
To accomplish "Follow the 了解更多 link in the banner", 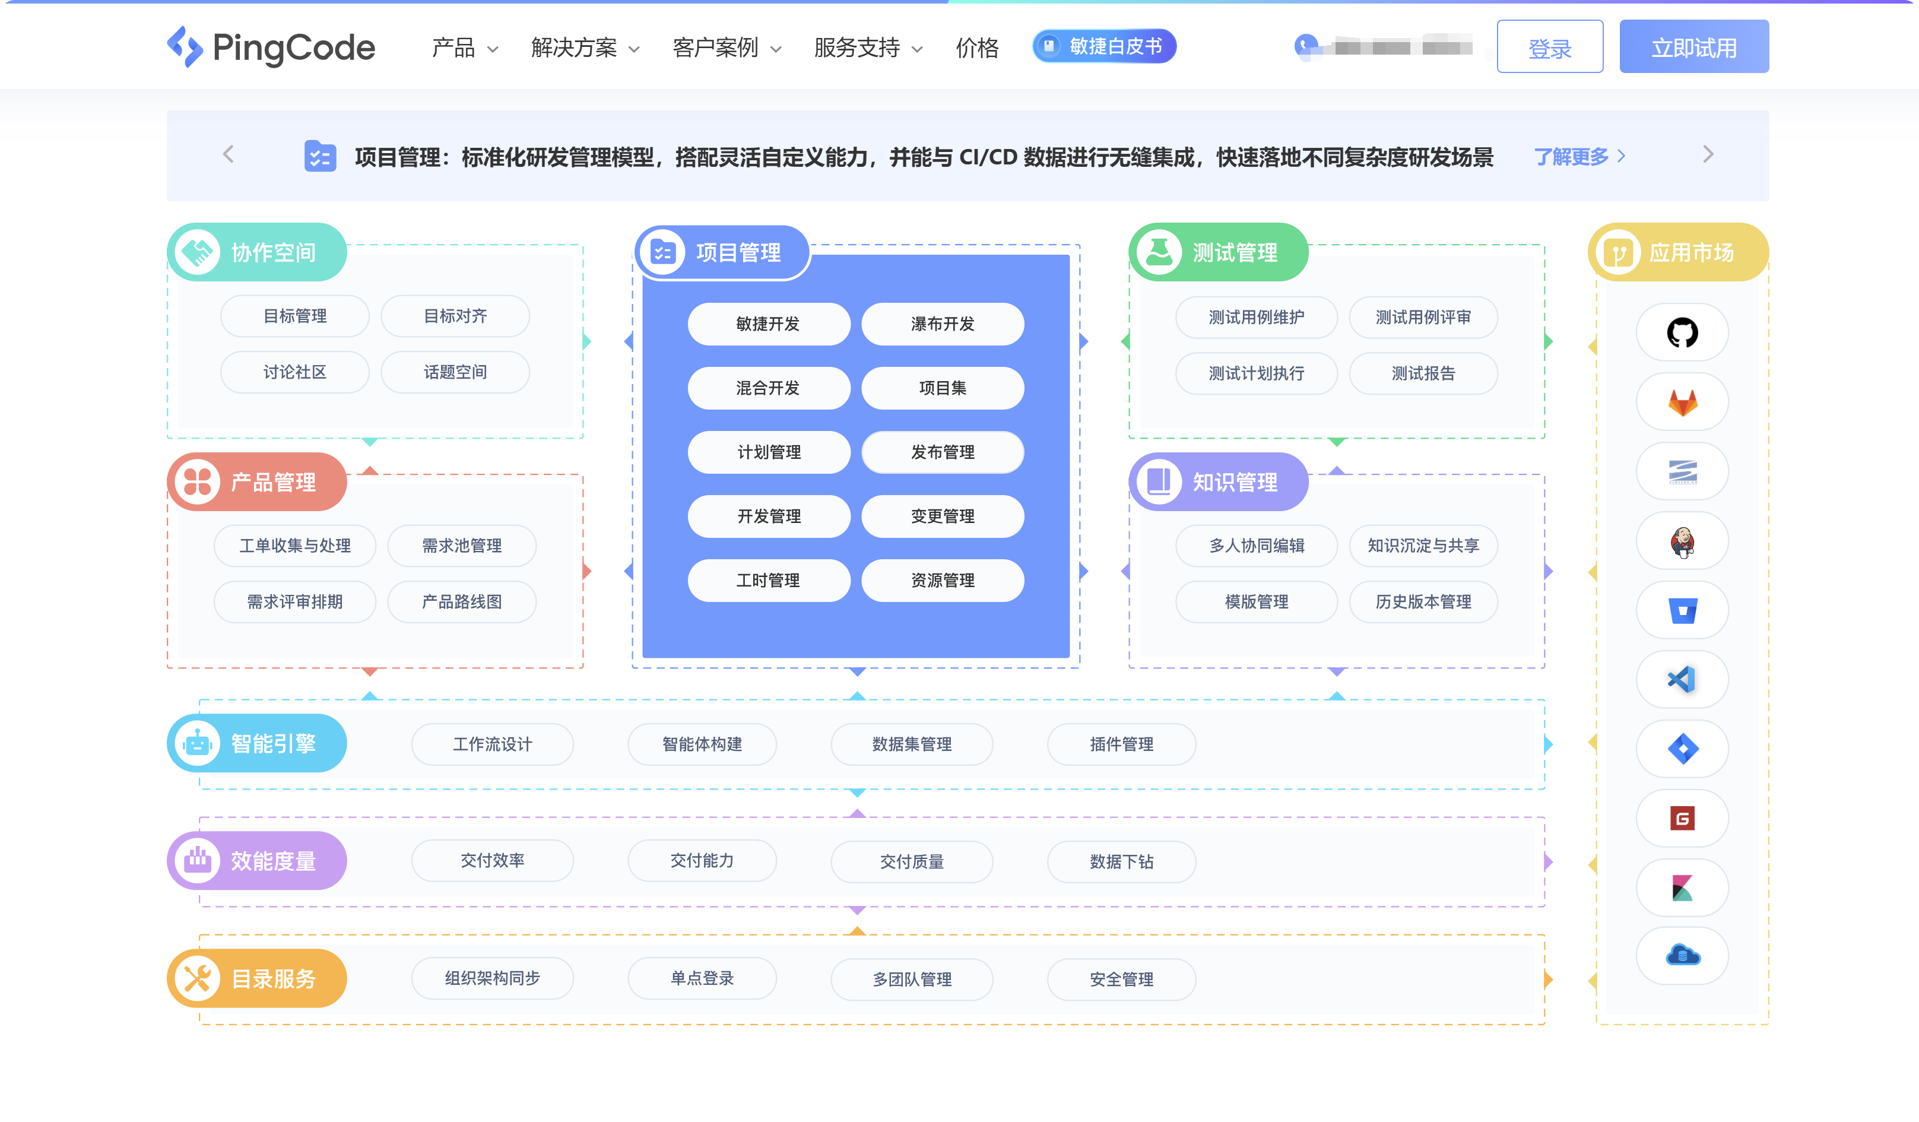I will (1572, 157).
